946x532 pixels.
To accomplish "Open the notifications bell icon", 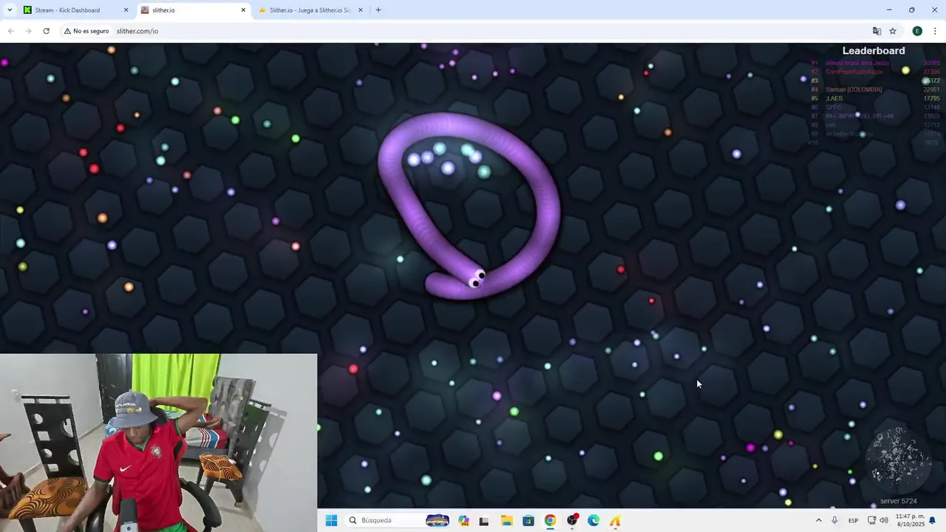I will click(x=933, y=520).
